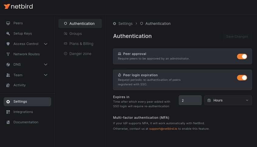This screenshot has width=257, height=147.
Task: Click the Documentation book icon
Action: pos(8,122)
